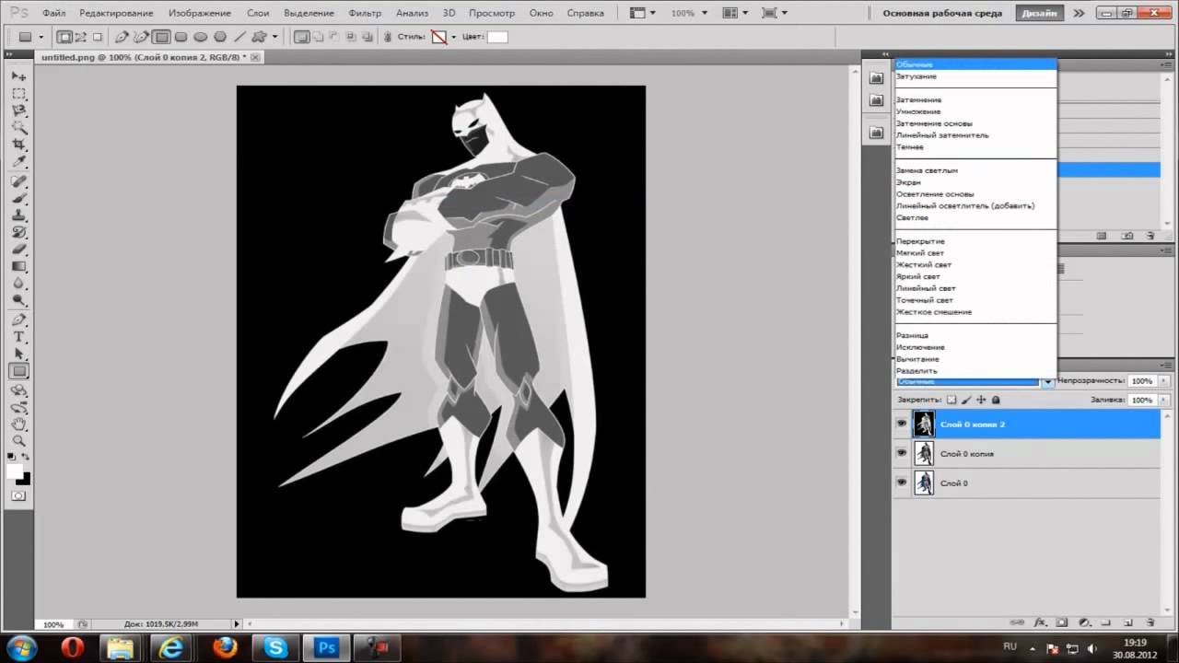Hide the layer 'Слой 0 копия 2'
Viewport: 1179px width, 663px height.
click(x=901, y=425)
